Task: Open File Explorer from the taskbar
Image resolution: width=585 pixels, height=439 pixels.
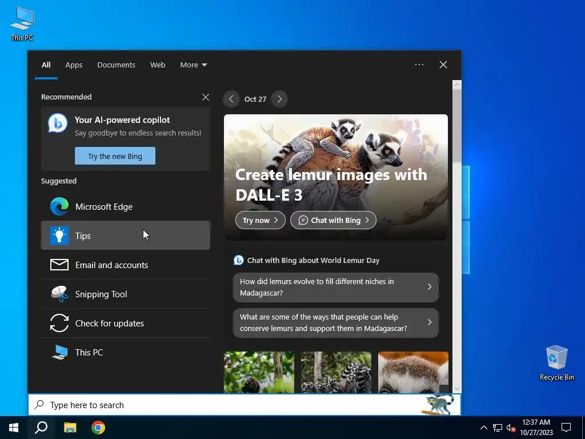Action: (70, 428)
